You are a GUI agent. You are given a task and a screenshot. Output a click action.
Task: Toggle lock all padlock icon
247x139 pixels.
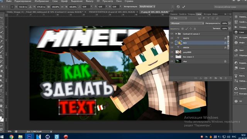point(195,29)
